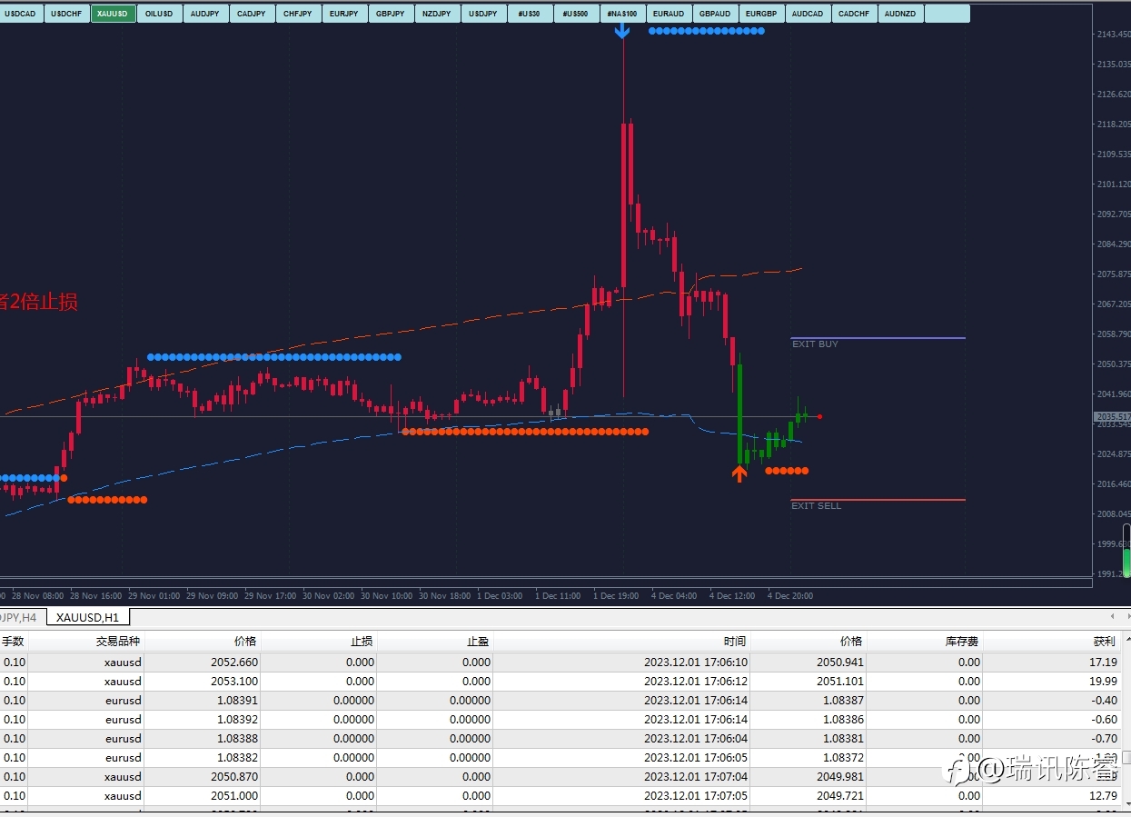
Task: Sort trades by 获利 column header
Action: [1104, 642]
